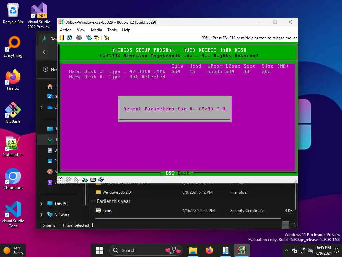Open Music icon in Explorer sidebar
Screen dimensions: 342x257
50,172
